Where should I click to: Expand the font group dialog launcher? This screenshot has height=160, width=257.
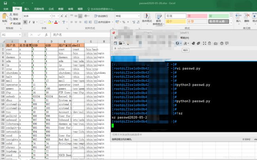coord(67,28)
